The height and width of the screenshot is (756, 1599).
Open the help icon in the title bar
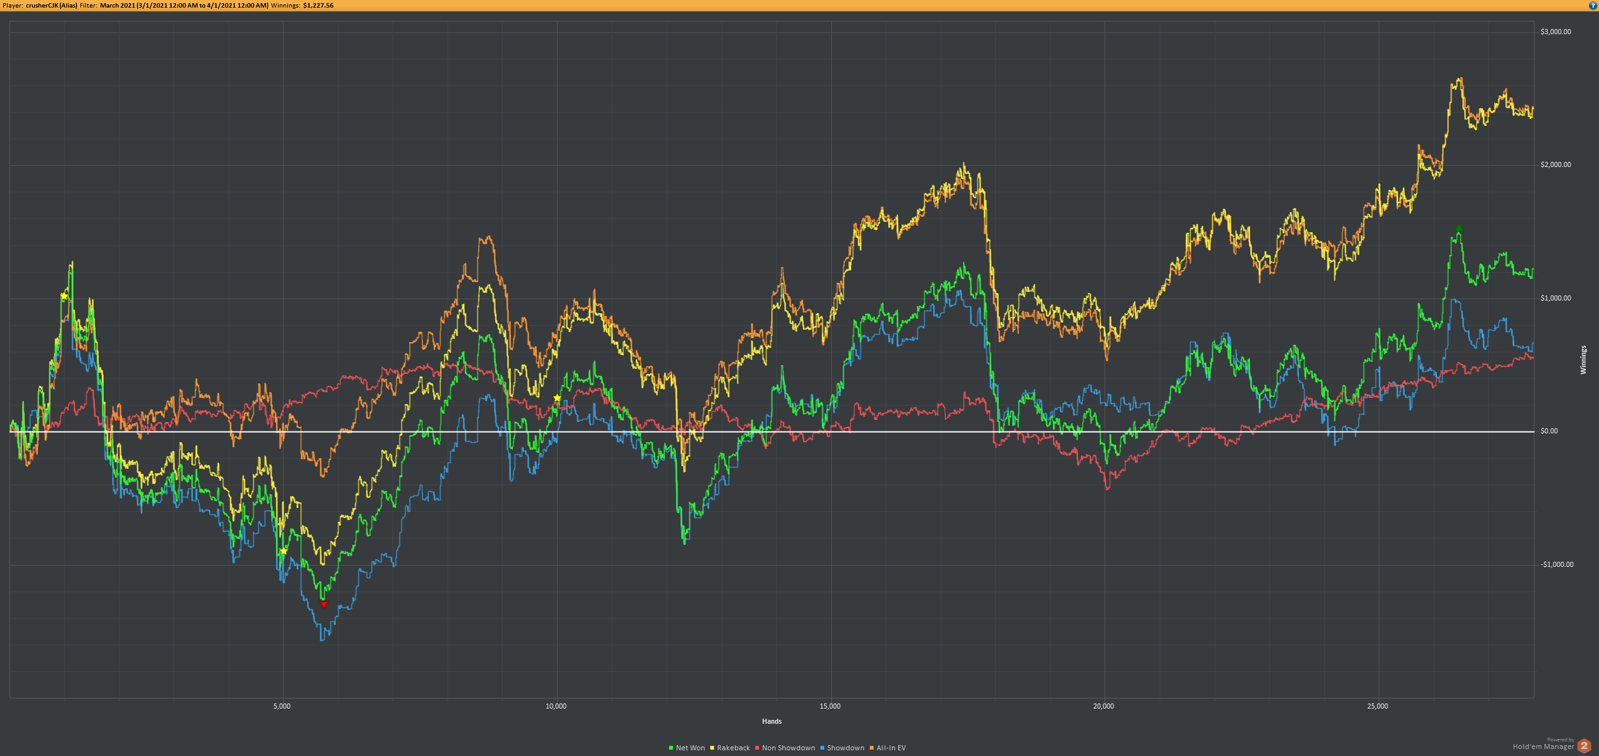coord(1593,5)
